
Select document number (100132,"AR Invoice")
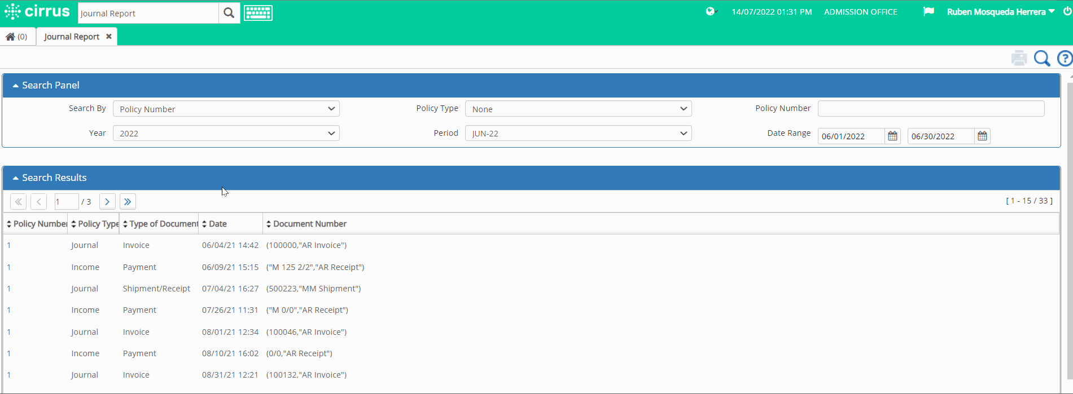pos(306,375)
